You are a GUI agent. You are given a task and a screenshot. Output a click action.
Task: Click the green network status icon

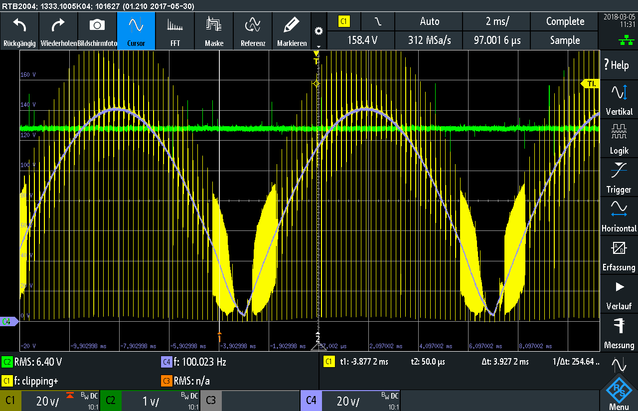tap(626, 40)
